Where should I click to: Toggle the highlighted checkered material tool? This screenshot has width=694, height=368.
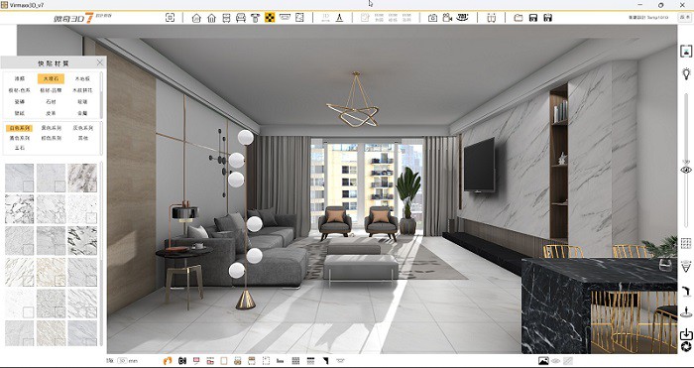pos(270,18)
